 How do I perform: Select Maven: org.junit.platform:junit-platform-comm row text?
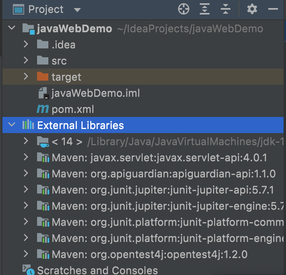168,222
